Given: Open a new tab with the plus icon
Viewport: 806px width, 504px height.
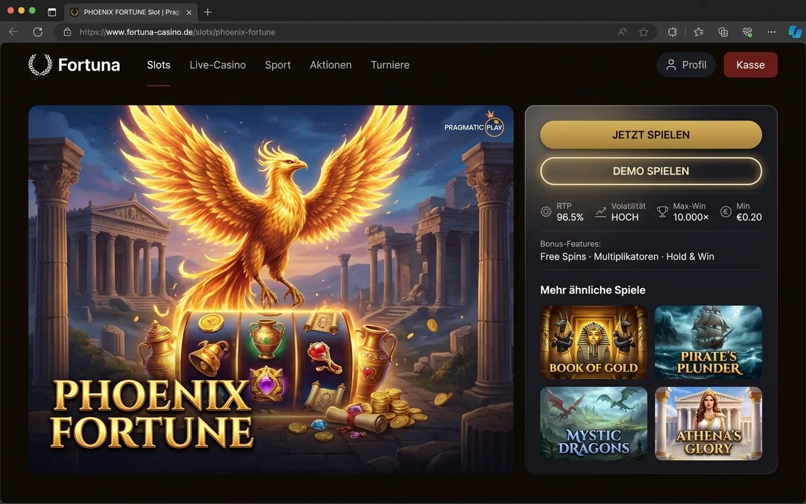Looking at the screenshot, I should [x=208, y=12].
